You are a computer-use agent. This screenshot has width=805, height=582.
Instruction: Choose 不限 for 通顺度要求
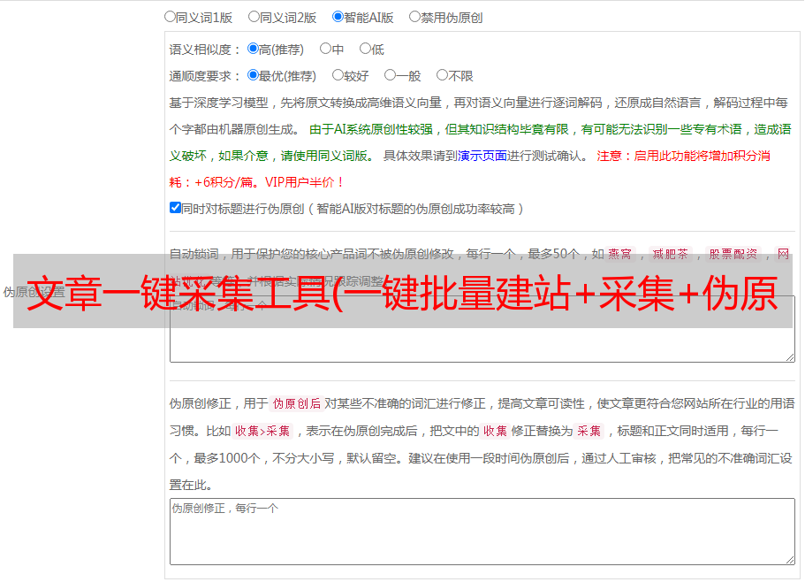pos(442,75)
